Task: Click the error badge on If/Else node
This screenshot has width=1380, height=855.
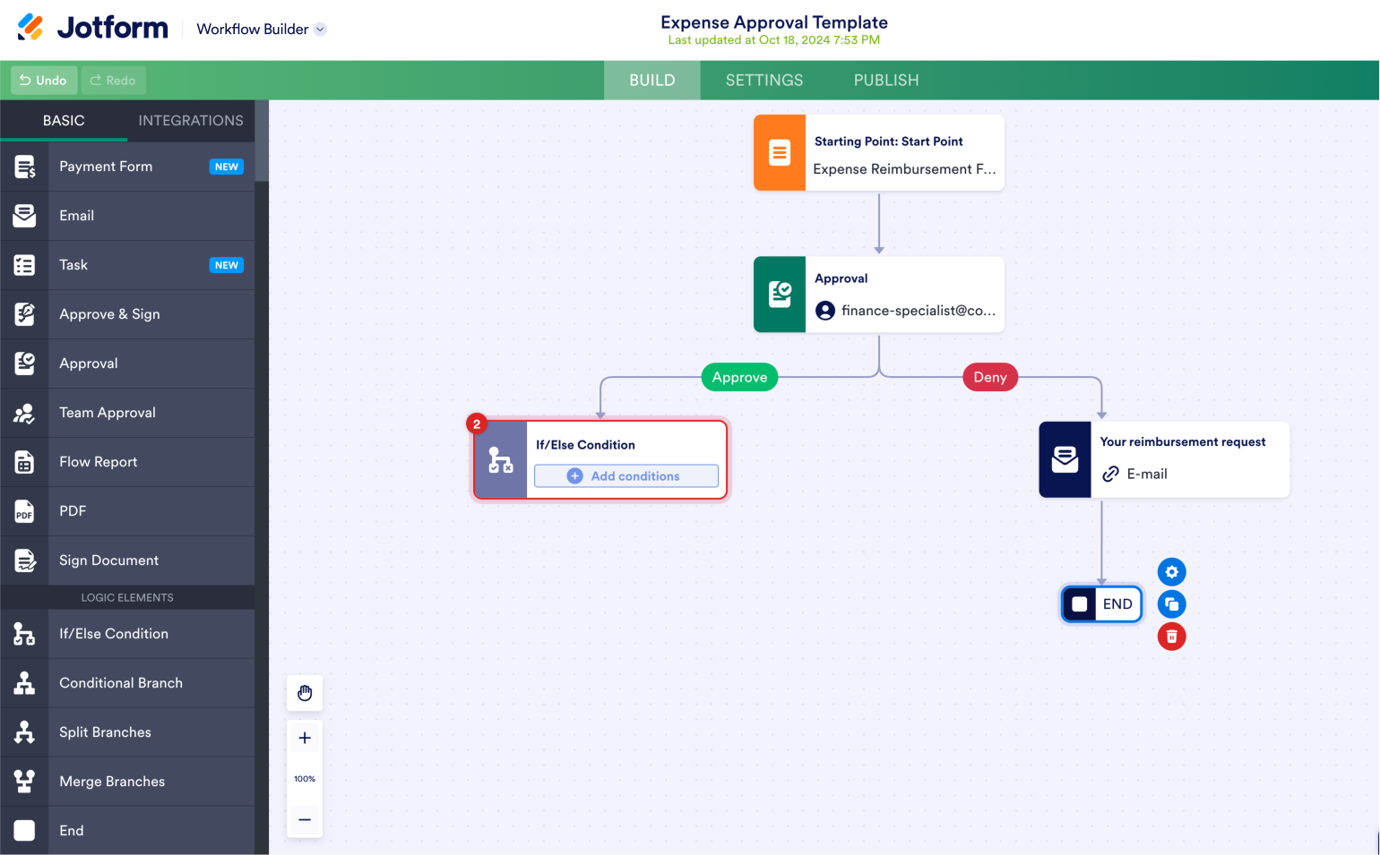Action: pos(477,423)
